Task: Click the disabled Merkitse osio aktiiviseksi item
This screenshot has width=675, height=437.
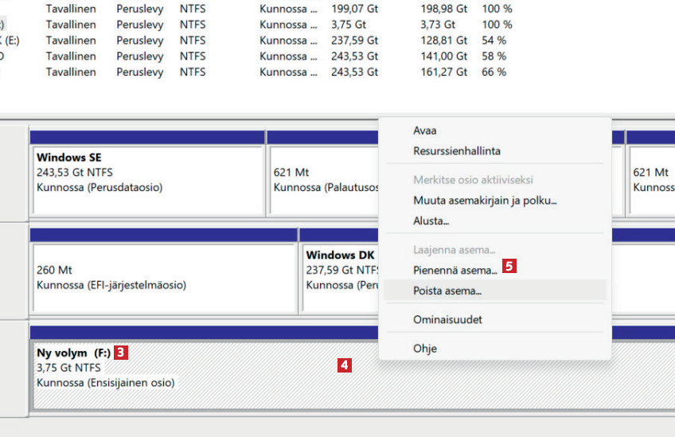Action: [472, 180]
